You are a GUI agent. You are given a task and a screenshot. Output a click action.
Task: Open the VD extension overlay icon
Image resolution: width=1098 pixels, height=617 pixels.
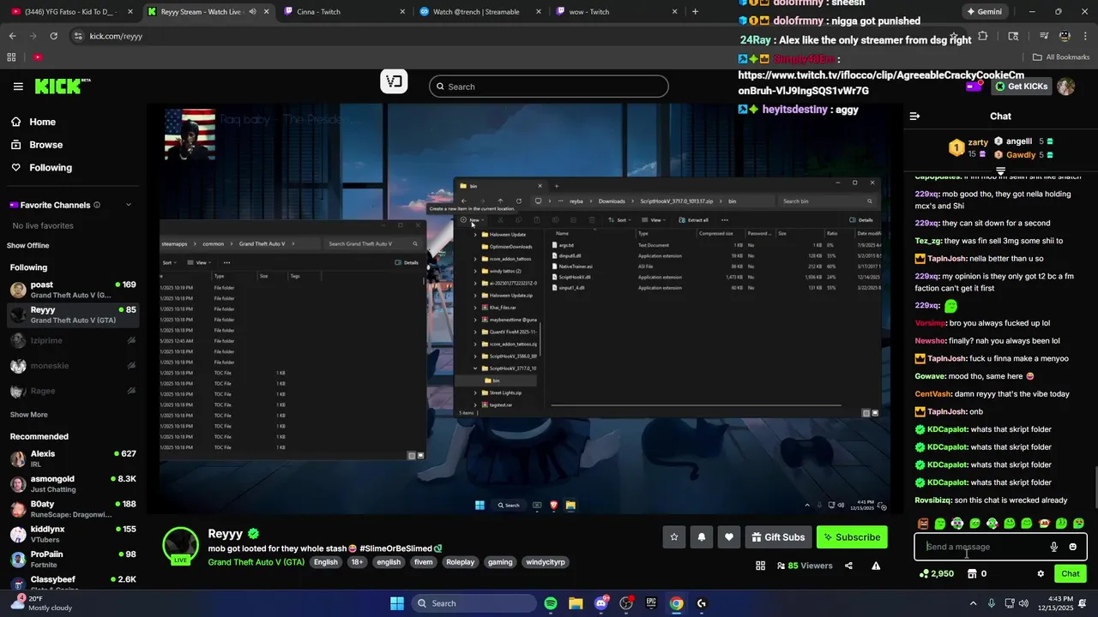pyautogui.click(x=394, y=82)
